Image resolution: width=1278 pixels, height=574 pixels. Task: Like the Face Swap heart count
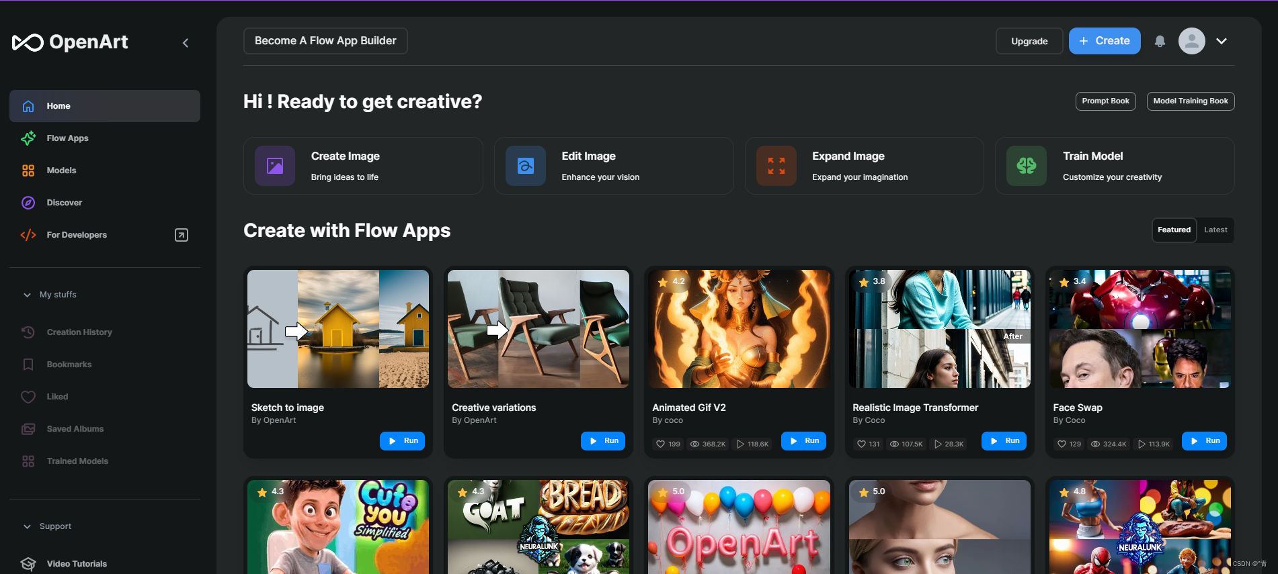[1069, 444]
